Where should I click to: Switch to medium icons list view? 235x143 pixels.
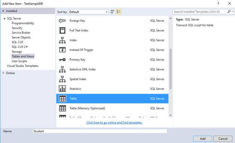[119, 12]
